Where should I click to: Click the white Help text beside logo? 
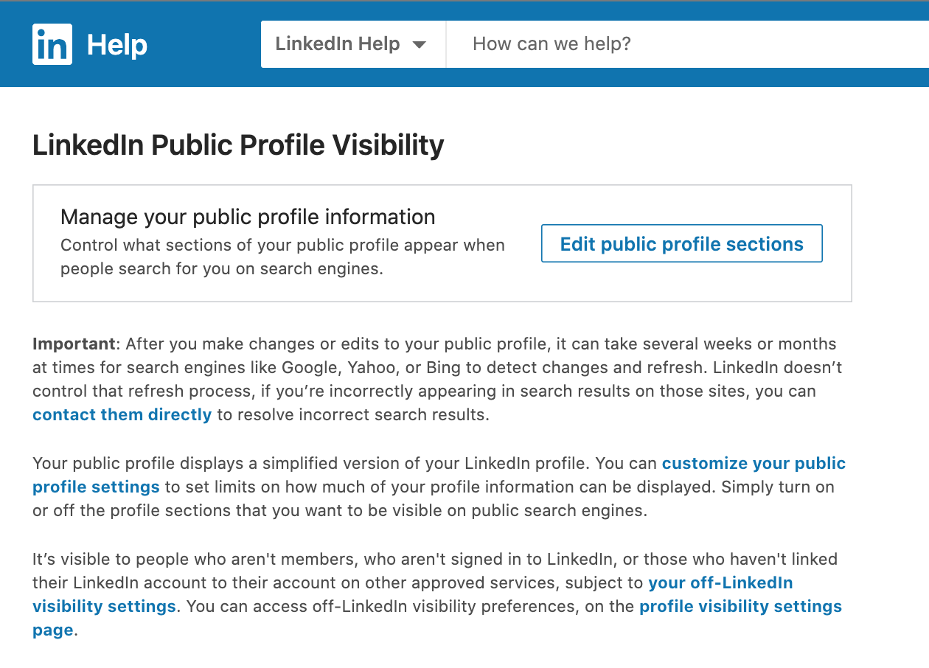point(117,45)
